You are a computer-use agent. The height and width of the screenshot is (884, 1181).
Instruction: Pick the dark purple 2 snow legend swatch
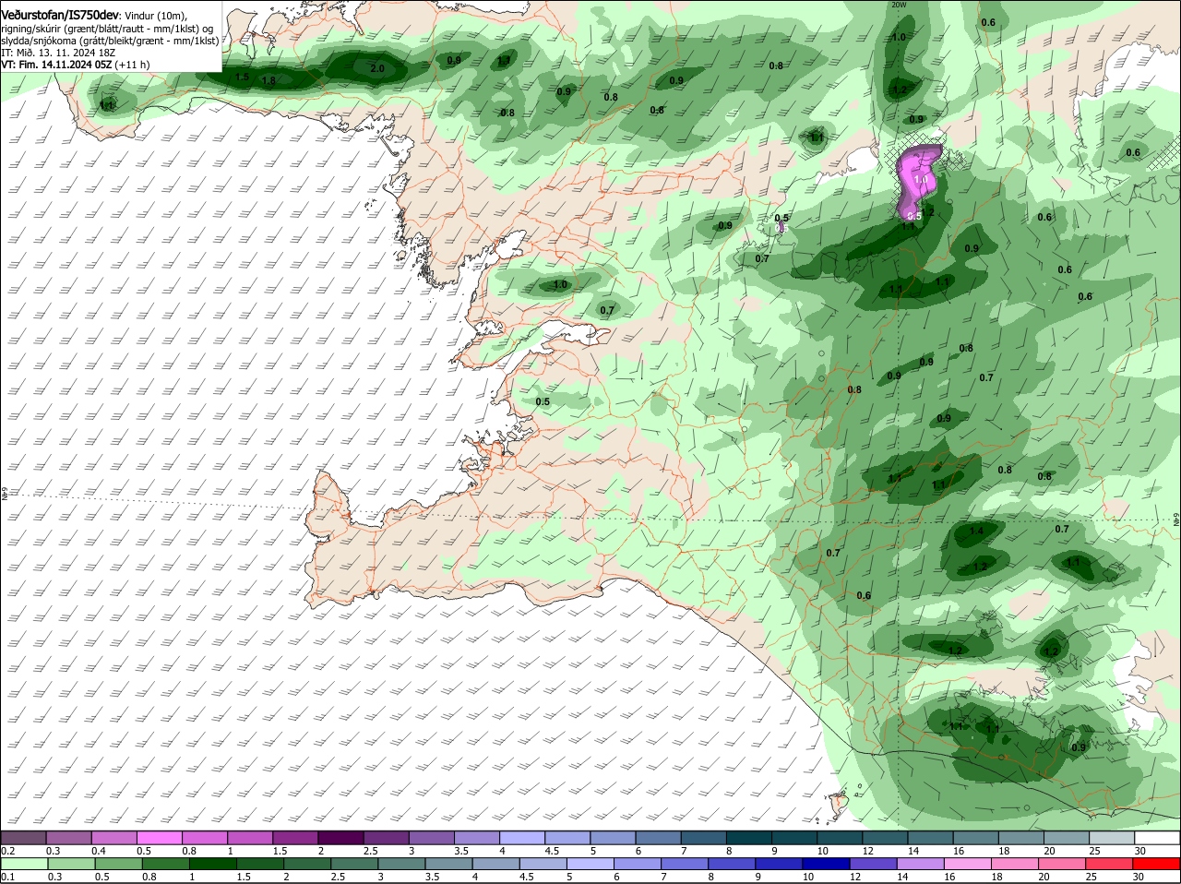pyautogui.click(x=340, y=837)
